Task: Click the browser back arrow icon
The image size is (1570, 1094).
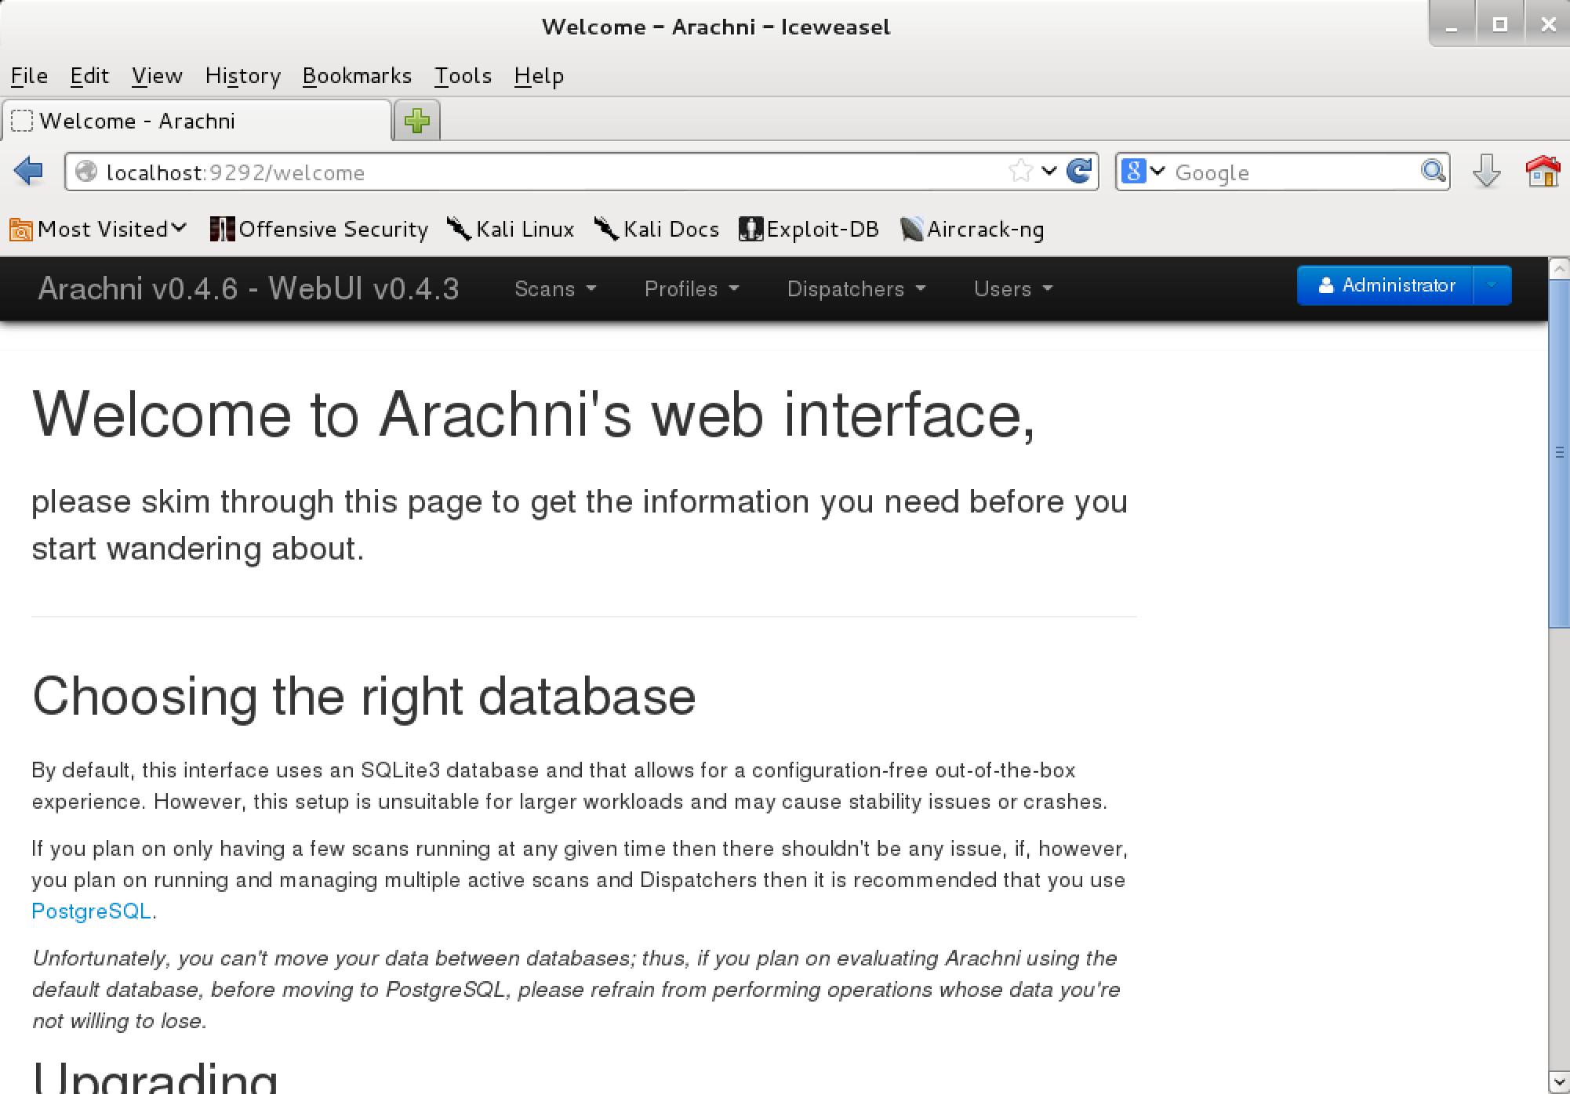Action: [x=29, y=171]
